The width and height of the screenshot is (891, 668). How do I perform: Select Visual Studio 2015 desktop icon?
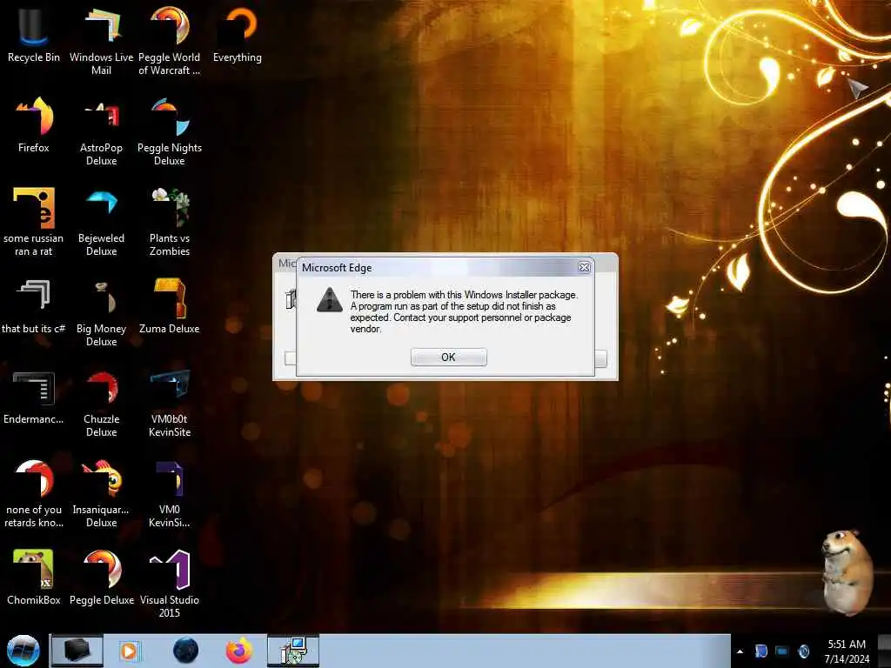pos(170,583)
